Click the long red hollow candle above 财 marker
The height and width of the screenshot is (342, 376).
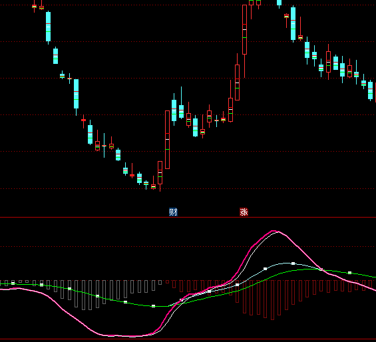click(168, 140)
